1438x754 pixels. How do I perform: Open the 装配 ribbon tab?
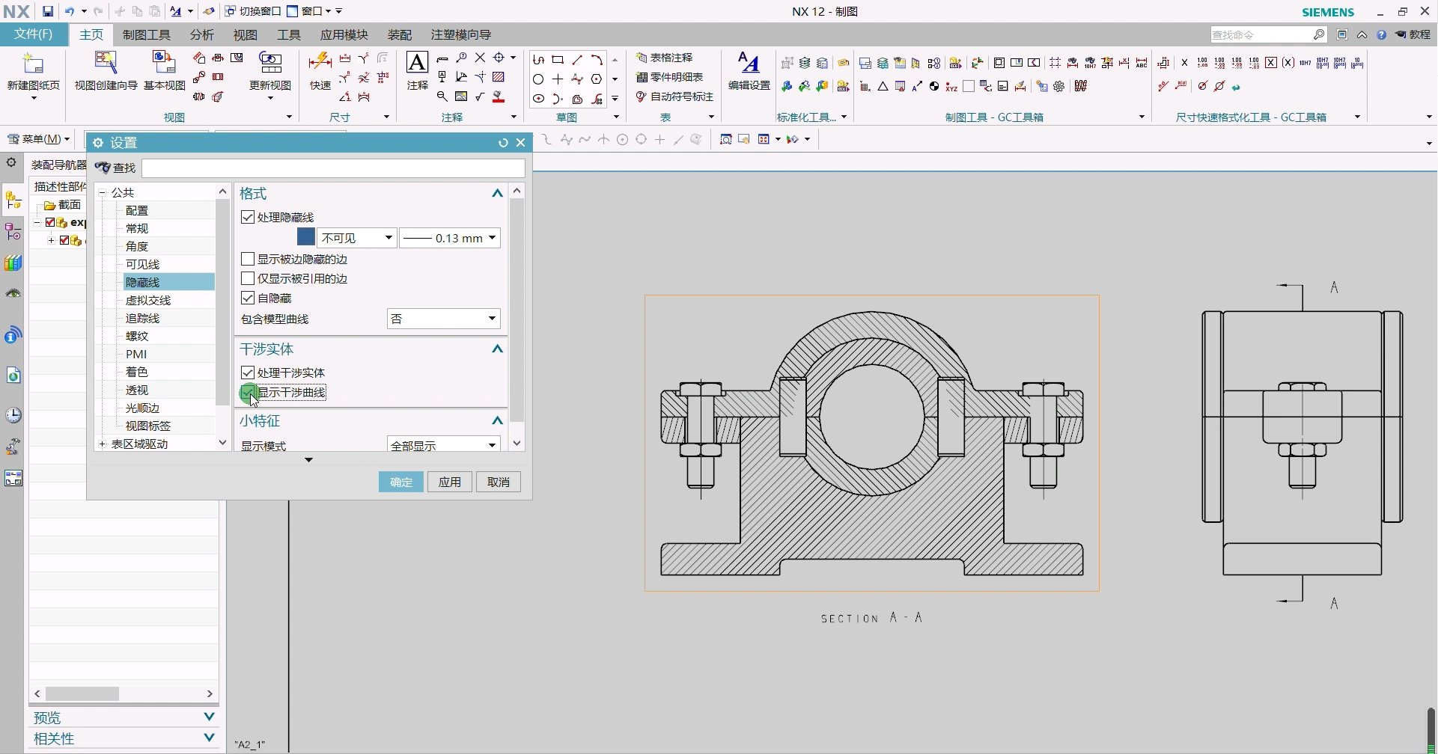point(400,35)
